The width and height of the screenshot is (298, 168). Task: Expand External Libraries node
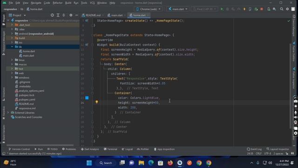(8, 113)
